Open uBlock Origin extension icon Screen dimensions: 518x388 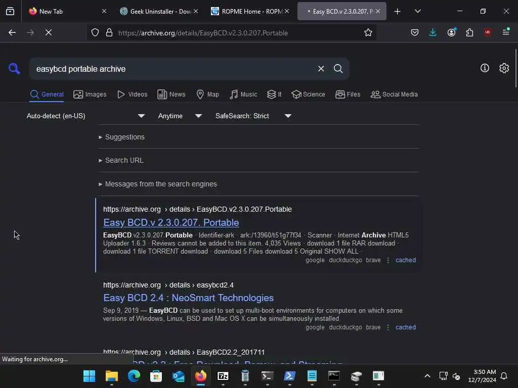pyautogui.click(x=488, y=32)
